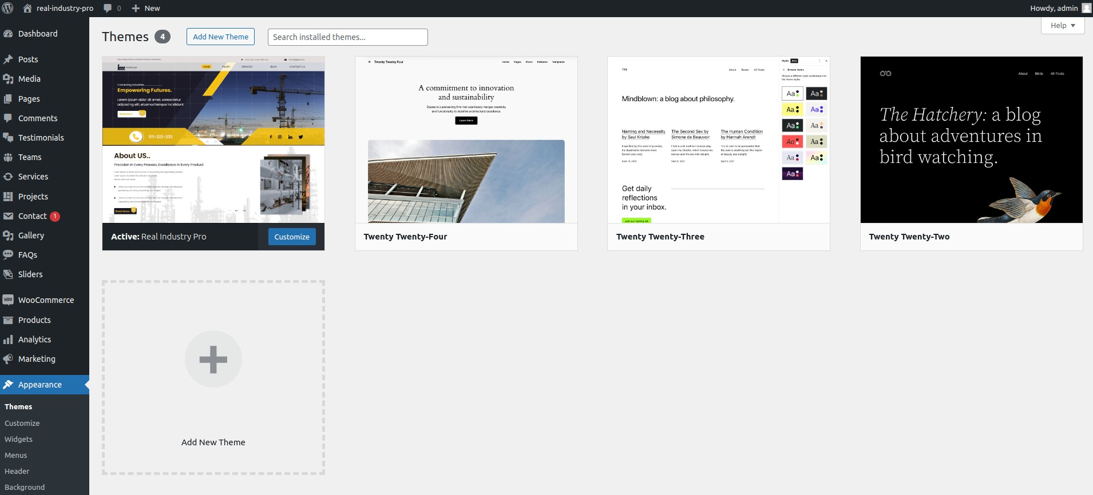
Task: Click the Appearance paintbrush icon
Action: 8,385
